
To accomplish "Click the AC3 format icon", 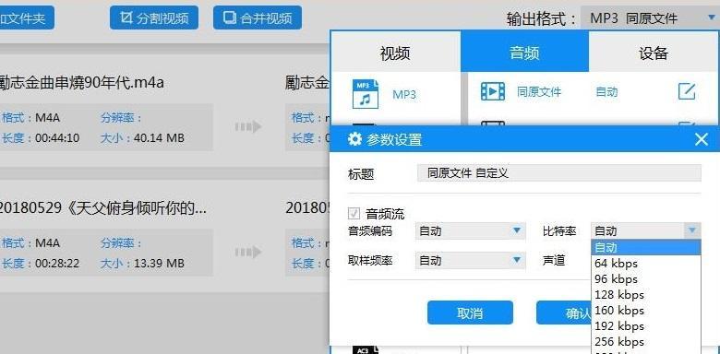I will (366, 350).
